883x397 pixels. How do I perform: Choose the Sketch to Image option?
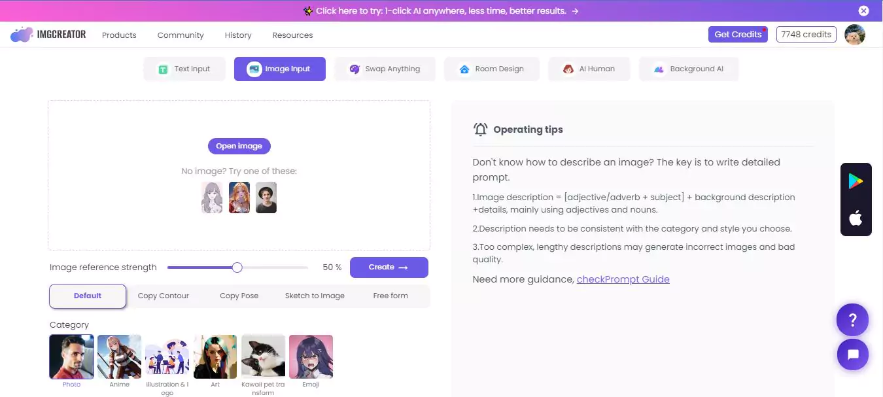click(315, 296)
